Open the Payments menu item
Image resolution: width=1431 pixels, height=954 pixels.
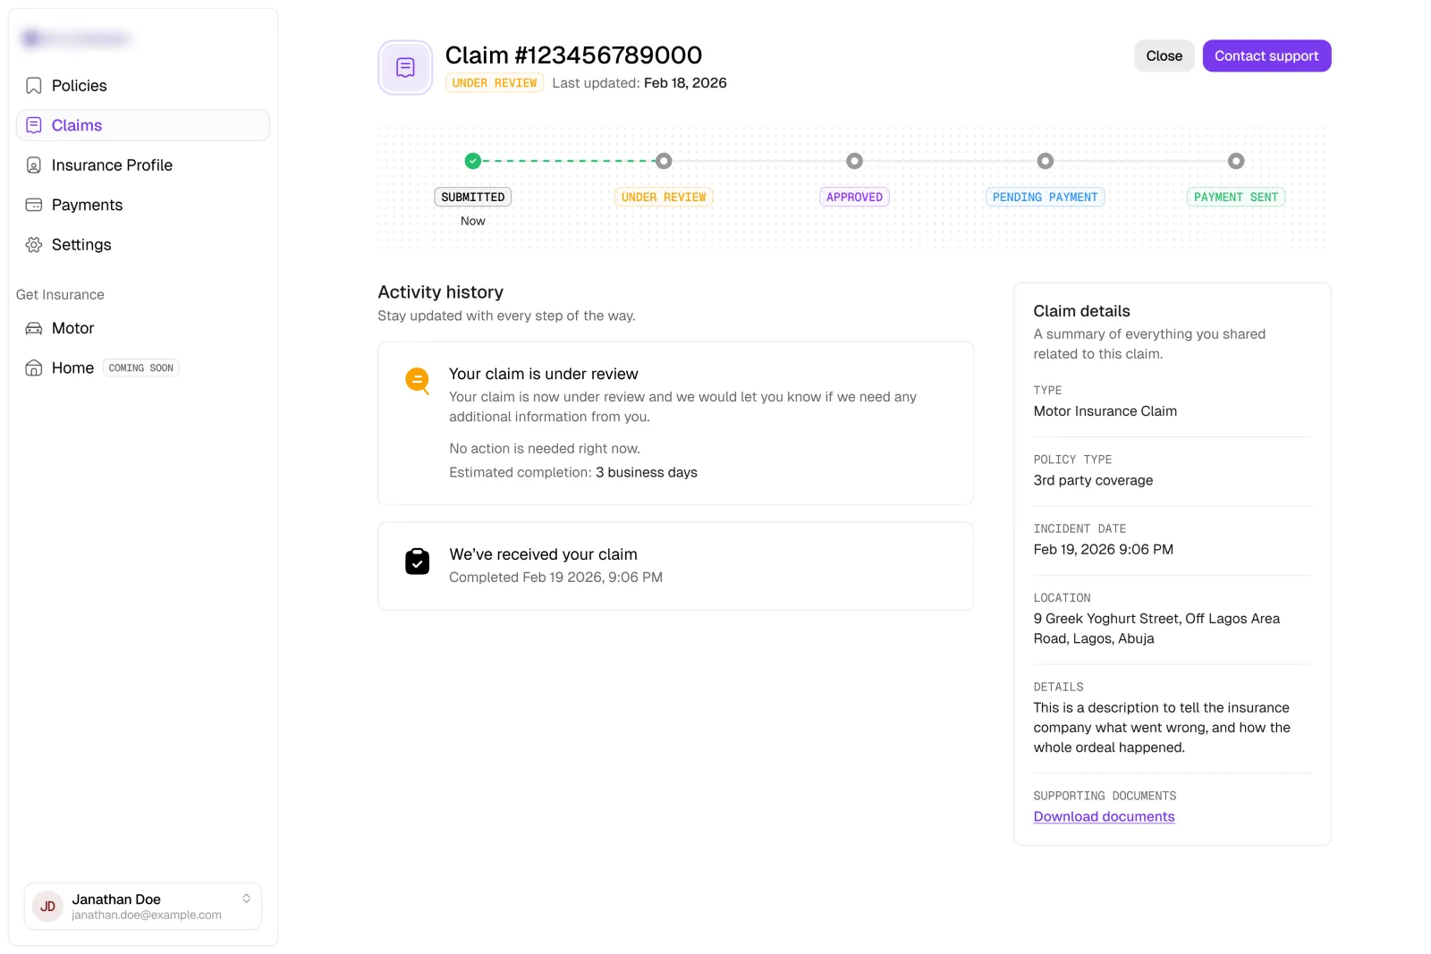[x=143, y=205]
